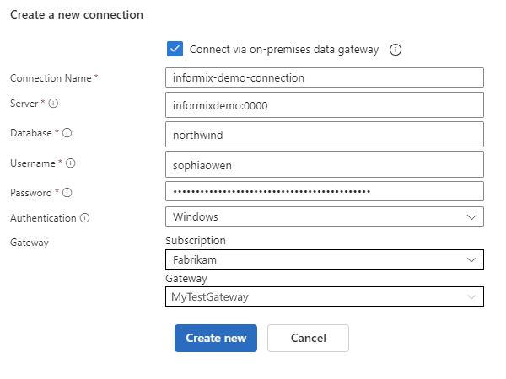This screenshot has height=379, width=506.
Task: Click the Database field containing northwind
Action: [324, 135]
